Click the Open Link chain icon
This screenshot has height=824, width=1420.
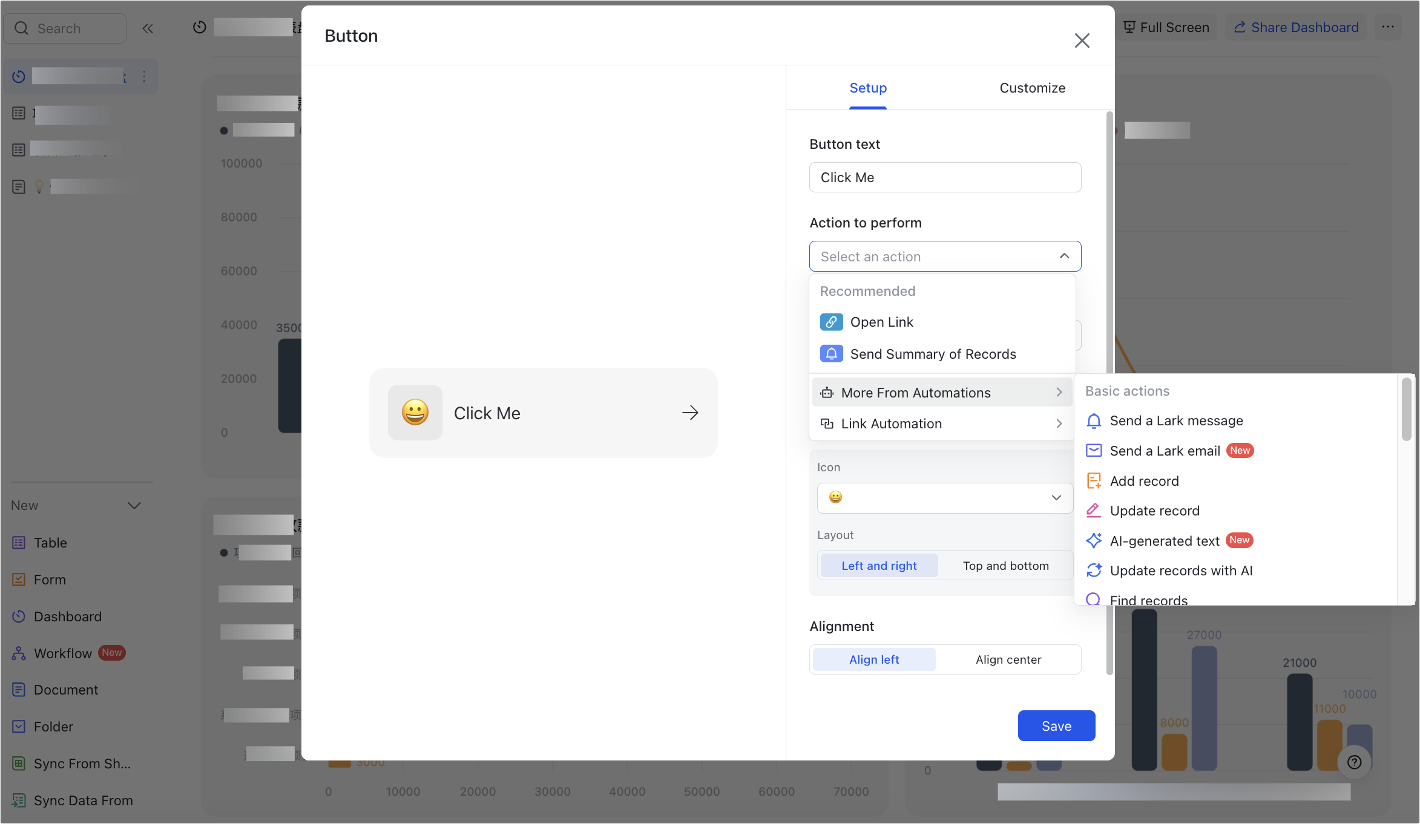(x=831, y=322)
